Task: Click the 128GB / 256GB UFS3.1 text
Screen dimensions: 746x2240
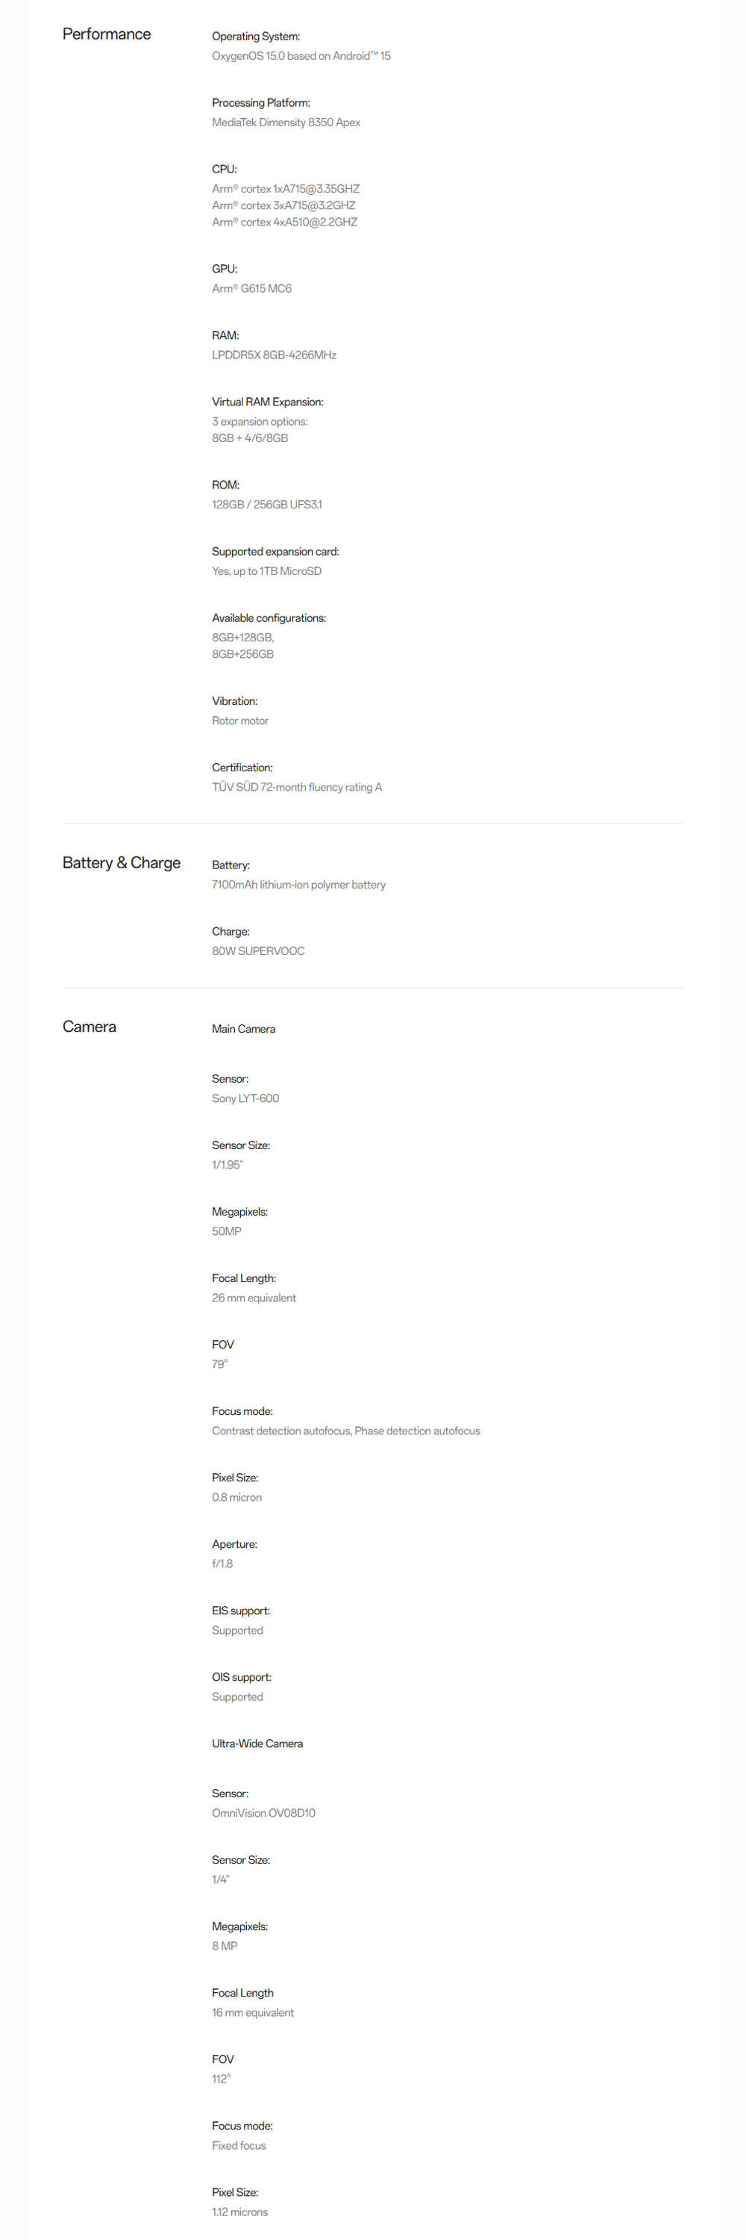Action: click(266, 504)
